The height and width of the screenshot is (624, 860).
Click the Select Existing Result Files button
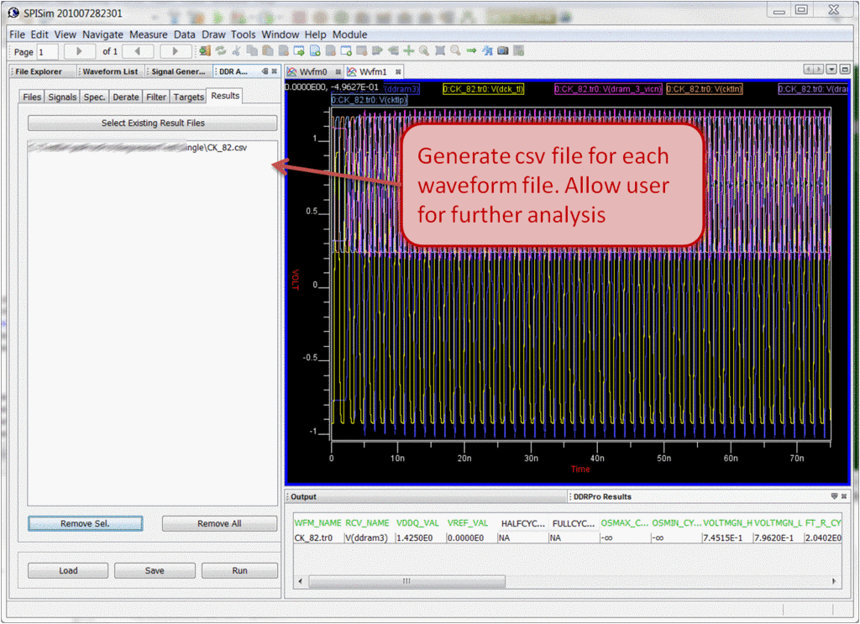tap(153, 123)
